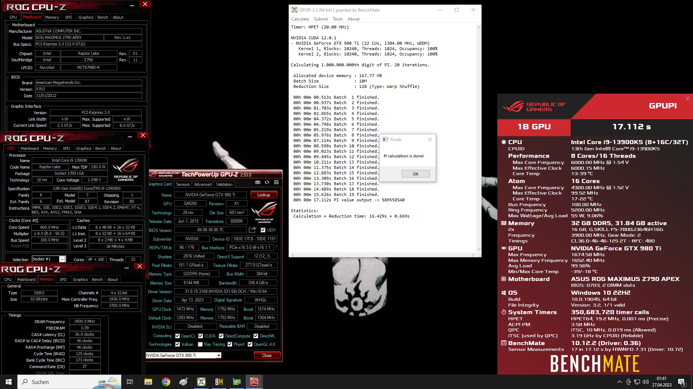Open GPU-Z from the taskbar graphics card icon
This screenshot has width=693, height=389.
tap(236, 382)
